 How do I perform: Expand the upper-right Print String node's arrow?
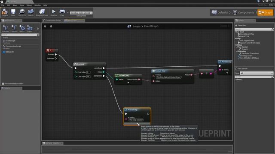click(x=227, y=73)
